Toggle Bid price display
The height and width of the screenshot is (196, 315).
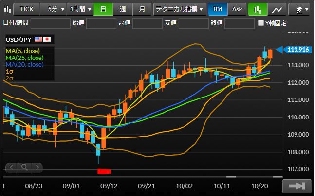(x=218, y=9)
